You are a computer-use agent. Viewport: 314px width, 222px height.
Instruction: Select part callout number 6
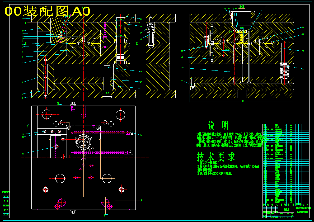[23, 52]
